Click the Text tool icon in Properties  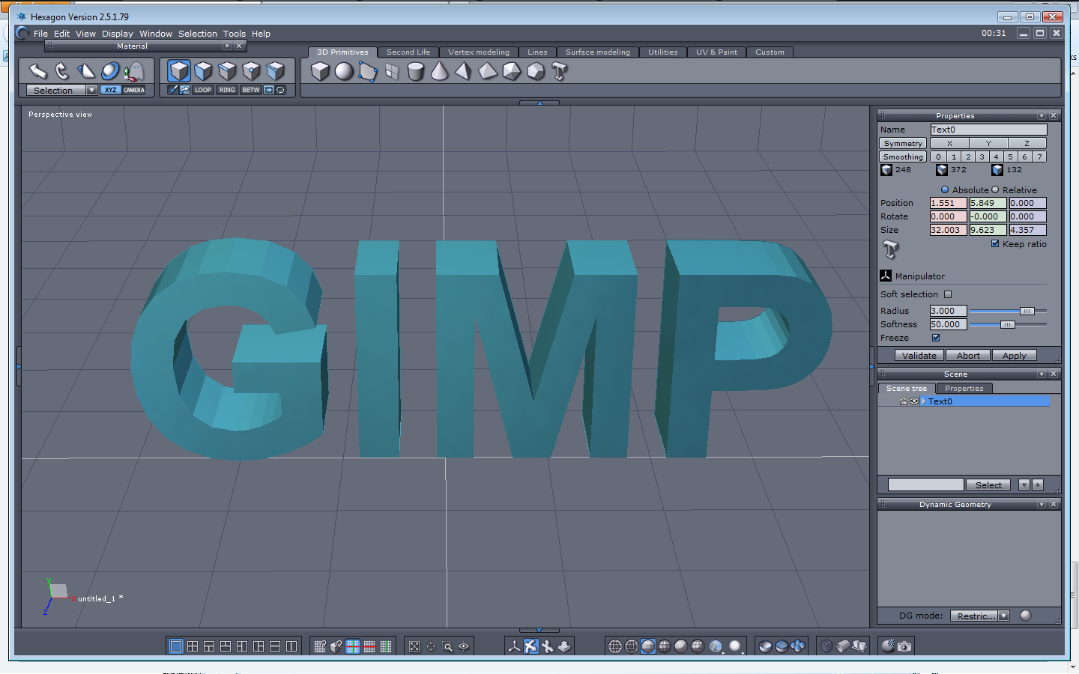(890, 249)
